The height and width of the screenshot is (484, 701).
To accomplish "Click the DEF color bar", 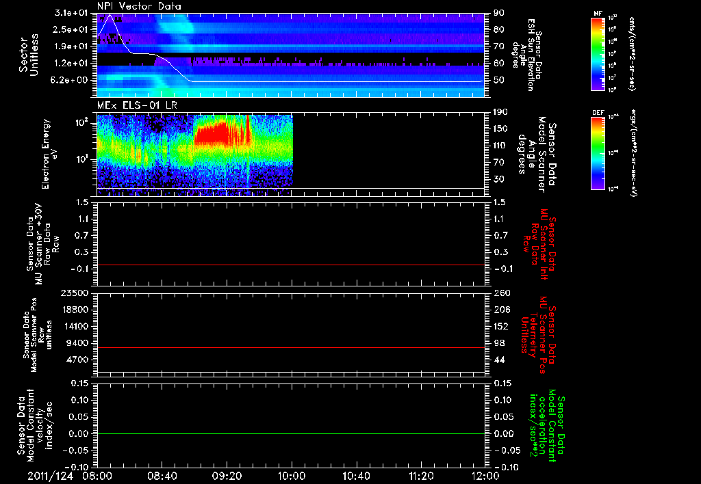I will (x=598, y=153).
